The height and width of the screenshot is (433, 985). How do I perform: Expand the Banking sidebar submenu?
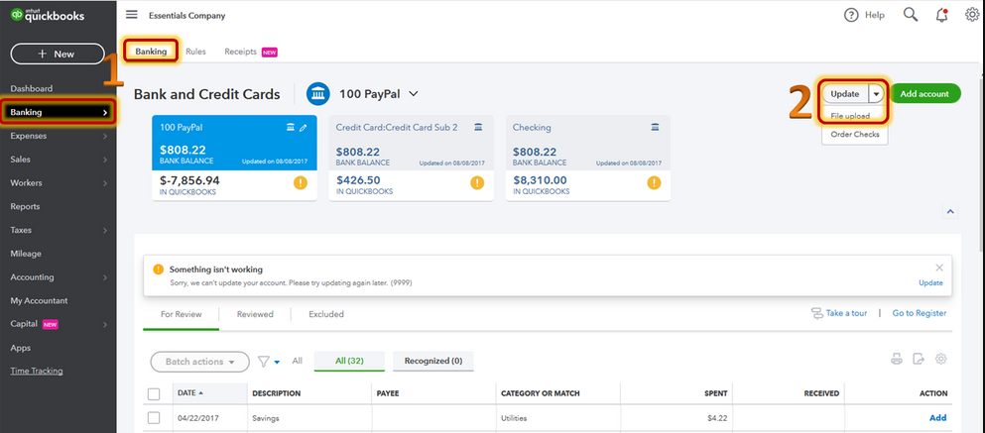coord(105,113)
